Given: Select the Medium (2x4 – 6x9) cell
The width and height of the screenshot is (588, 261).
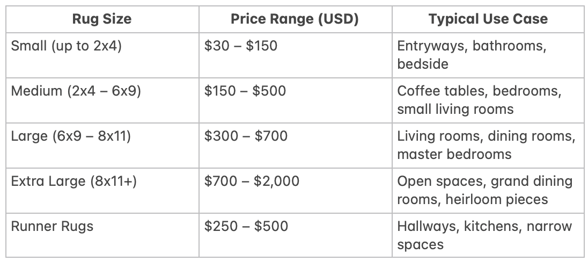Looking at the screenshot, I should tap(76, 91).
